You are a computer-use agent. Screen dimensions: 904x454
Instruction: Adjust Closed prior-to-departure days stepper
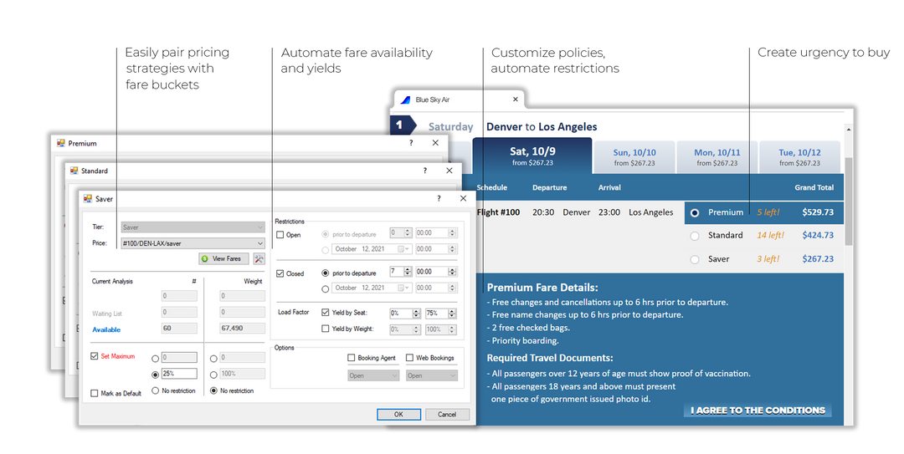coord(408,272)
